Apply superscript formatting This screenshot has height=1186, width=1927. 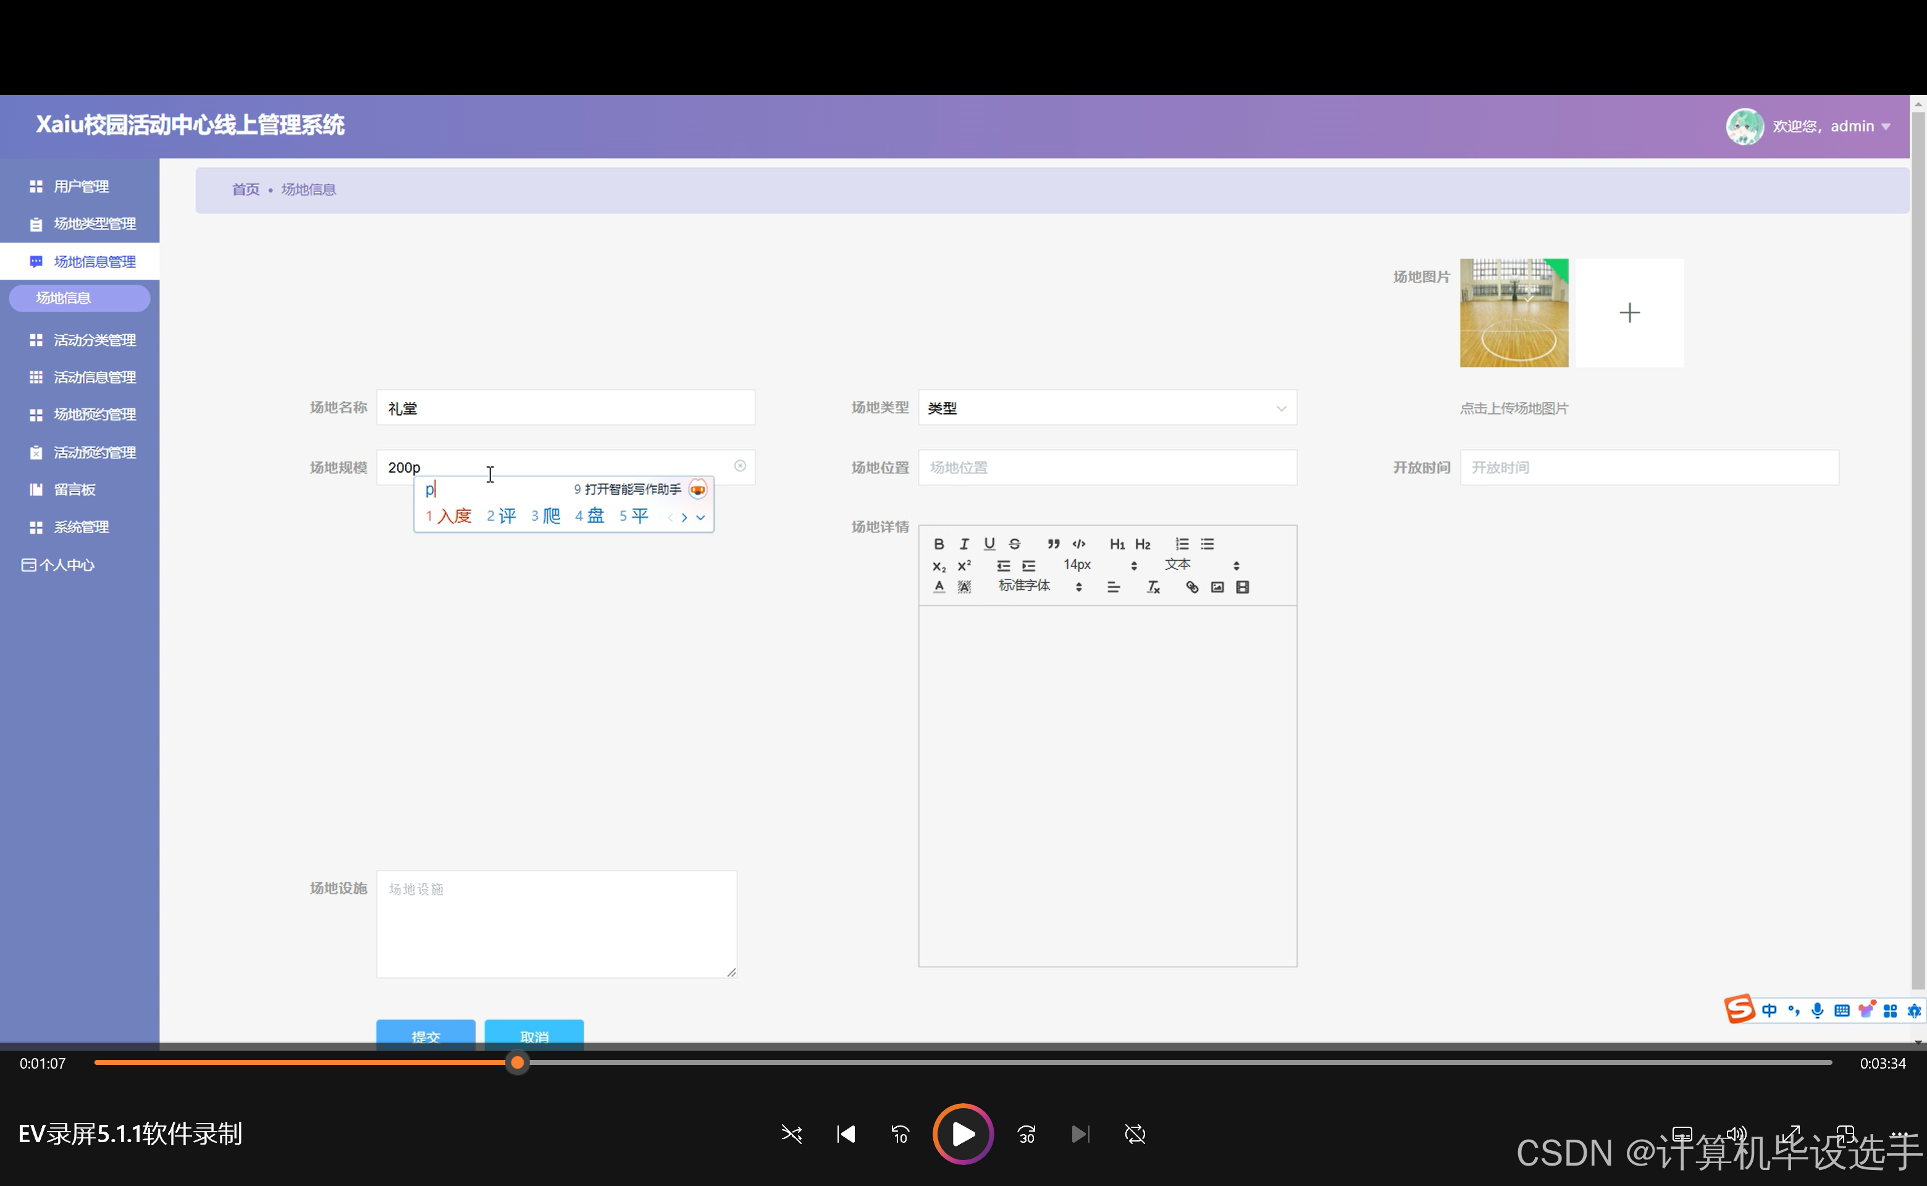964,566
